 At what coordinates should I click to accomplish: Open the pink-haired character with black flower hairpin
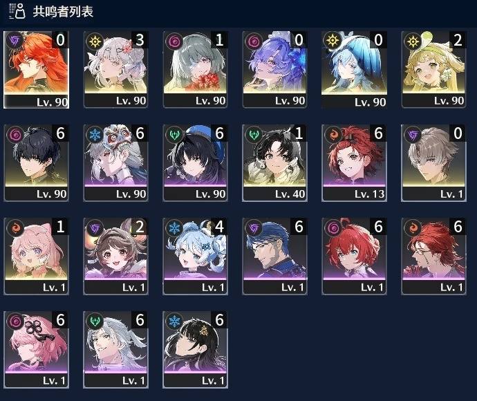coord(36,350)
